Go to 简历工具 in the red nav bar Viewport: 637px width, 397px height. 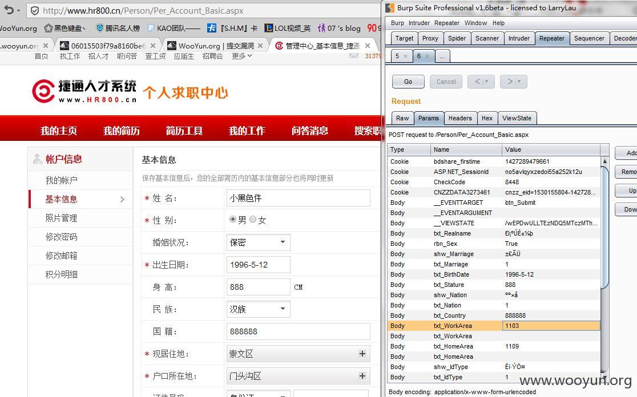184,131
